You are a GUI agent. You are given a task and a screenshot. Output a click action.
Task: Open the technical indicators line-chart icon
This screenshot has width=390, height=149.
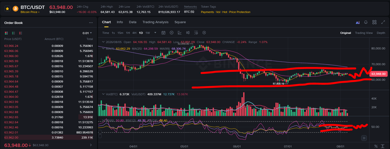(x=180, y=33)
